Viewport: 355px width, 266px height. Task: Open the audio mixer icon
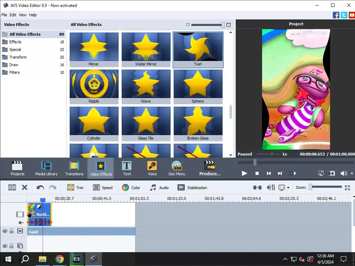271,187
